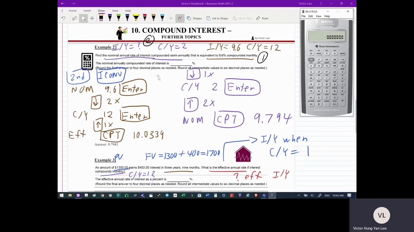
Task: Open File menu in BA II PLUS window
Action: tap(303, 16)
